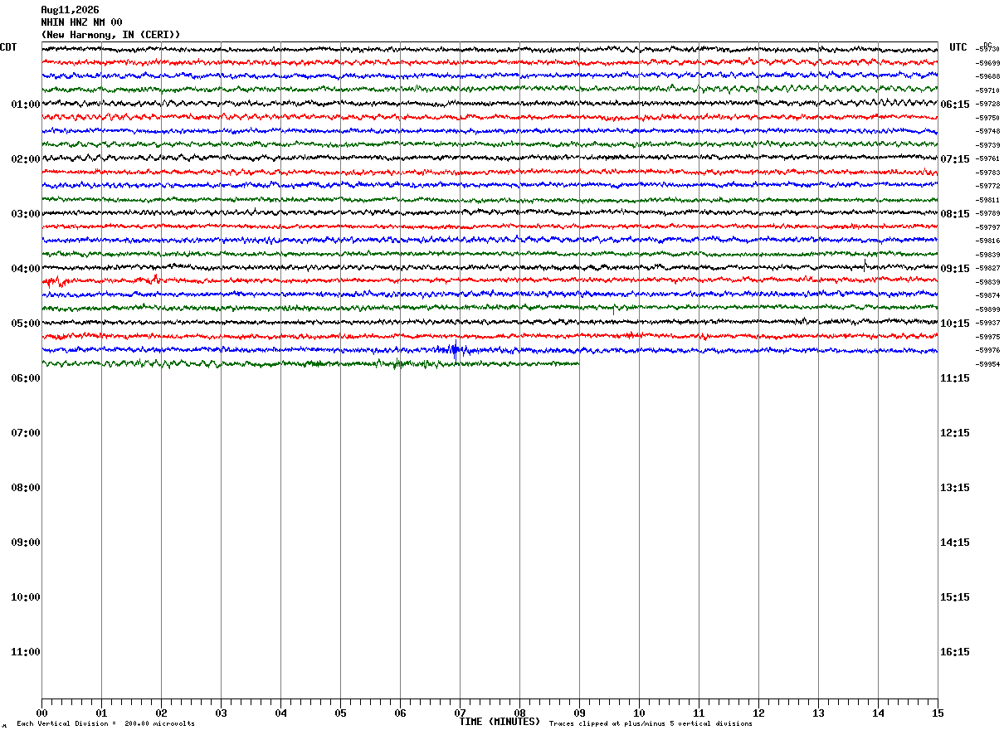Click minute 15 tick on bottom axis

tap(938, 713)
